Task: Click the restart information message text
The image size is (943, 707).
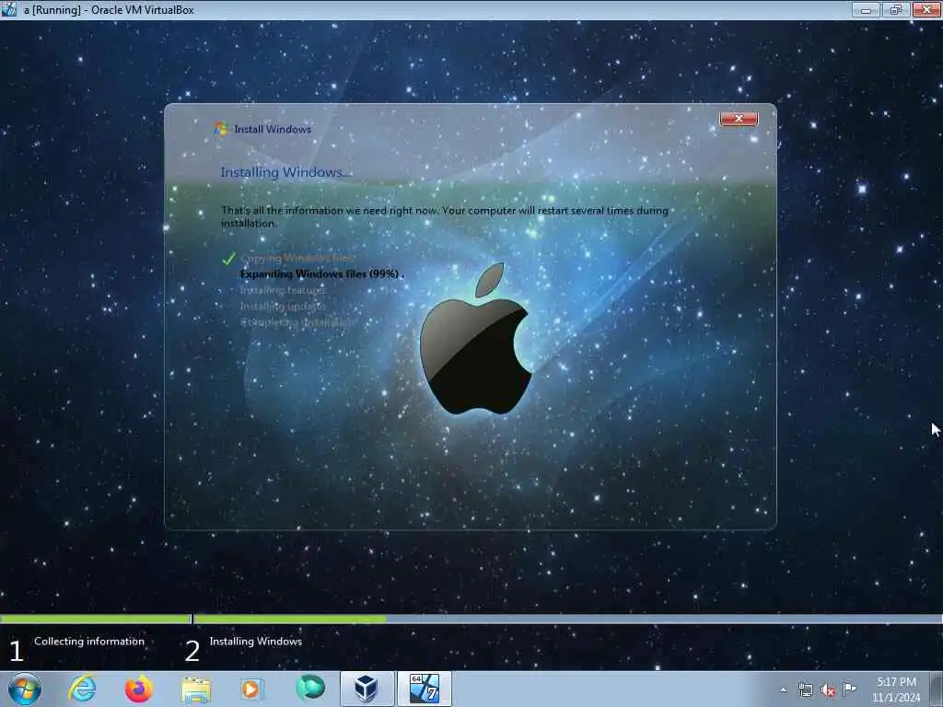Action: 445,216
